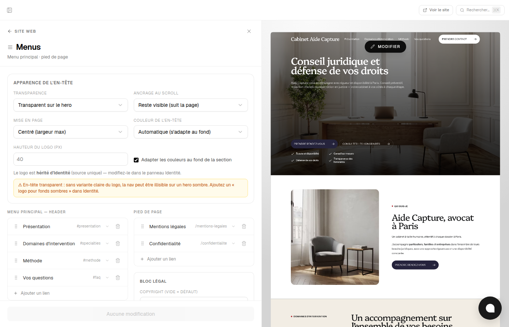The image size is (509, 327).
Task: Open the Ancrage au scroll dropdown
Action: pyautogui.click(x=191, y=105)
